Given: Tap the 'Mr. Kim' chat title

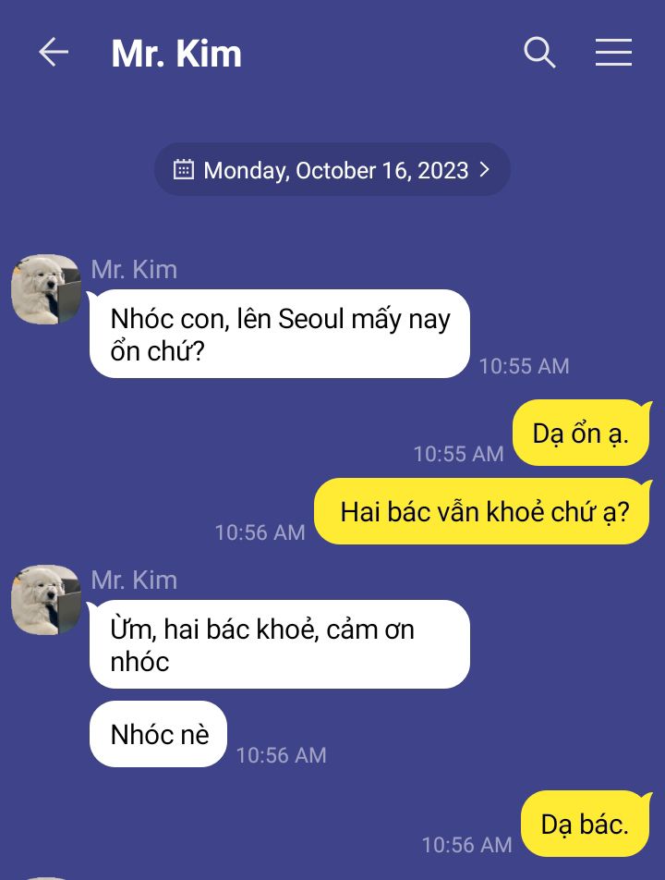Looking at the screenshot, I should click(x=176, y=54).
